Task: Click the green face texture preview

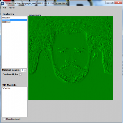Action: click(x=71, y=58)
